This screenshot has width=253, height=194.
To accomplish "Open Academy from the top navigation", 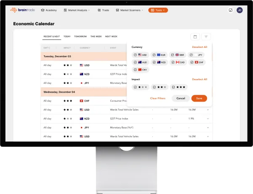I will click(x=48, y=10).
